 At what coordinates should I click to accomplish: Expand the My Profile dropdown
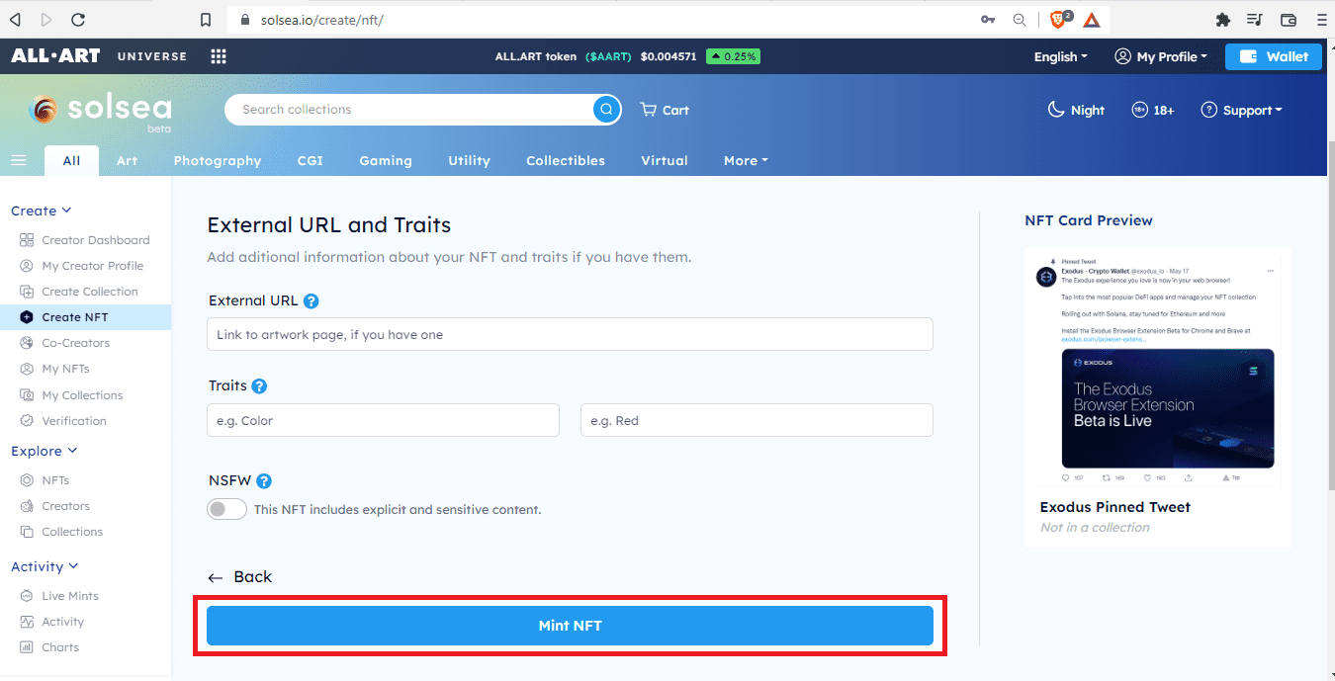1161,56
